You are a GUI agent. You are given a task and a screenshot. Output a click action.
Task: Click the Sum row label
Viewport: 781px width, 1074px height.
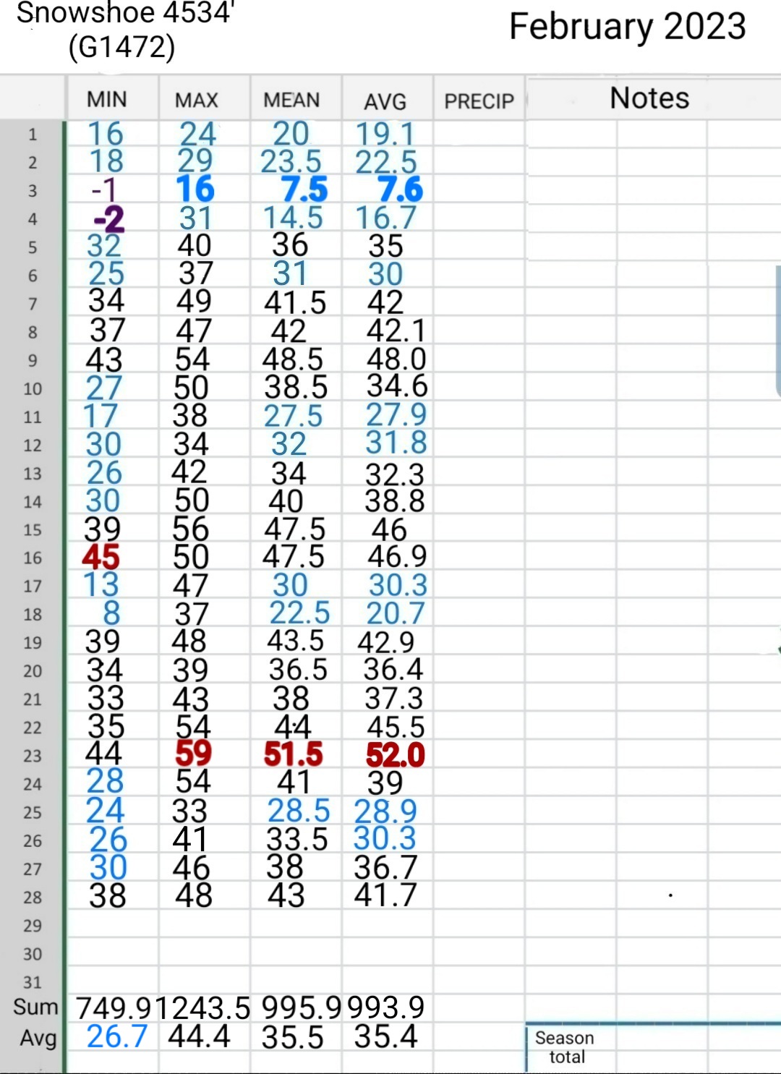click(35, 1007)
